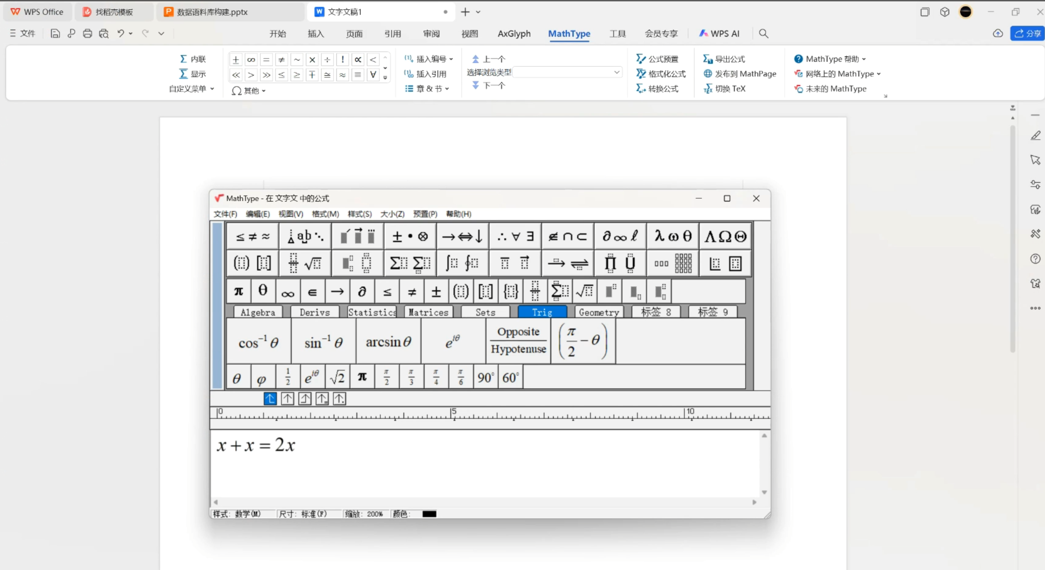Select second tab-stop alignment button
1045x570 pixels.
pos(287,399)
